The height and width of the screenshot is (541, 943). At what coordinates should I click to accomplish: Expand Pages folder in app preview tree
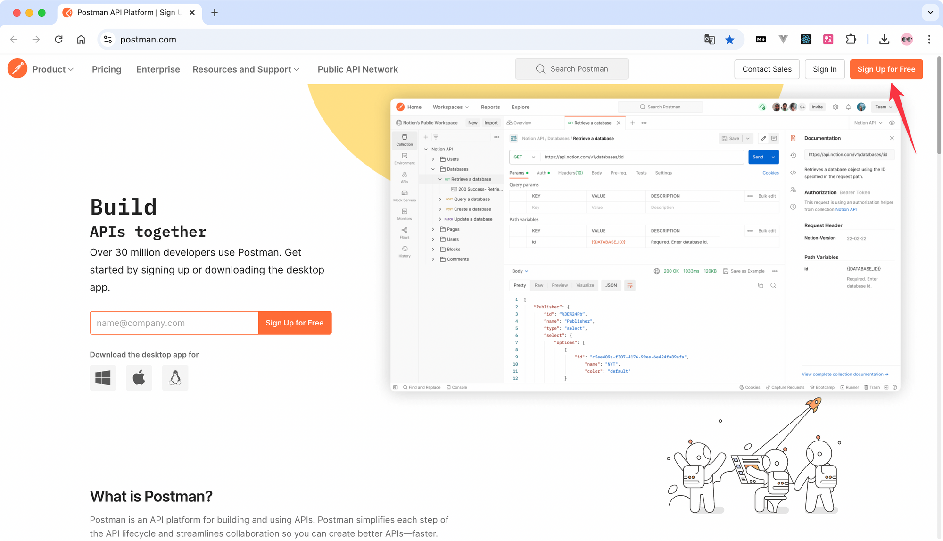point(433,229)
